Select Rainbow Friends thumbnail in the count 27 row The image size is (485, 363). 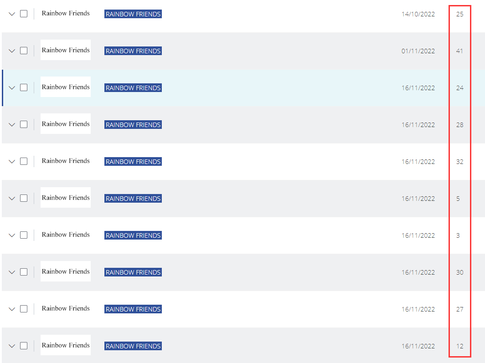click(66, 308)
